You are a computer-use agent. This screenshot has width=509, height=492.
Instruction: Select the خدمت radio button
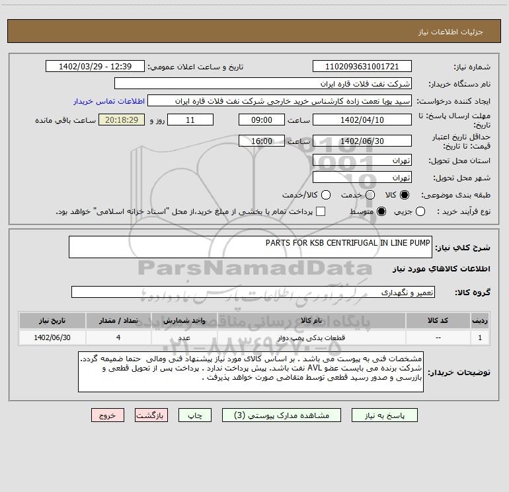click(x=370, y=195)
